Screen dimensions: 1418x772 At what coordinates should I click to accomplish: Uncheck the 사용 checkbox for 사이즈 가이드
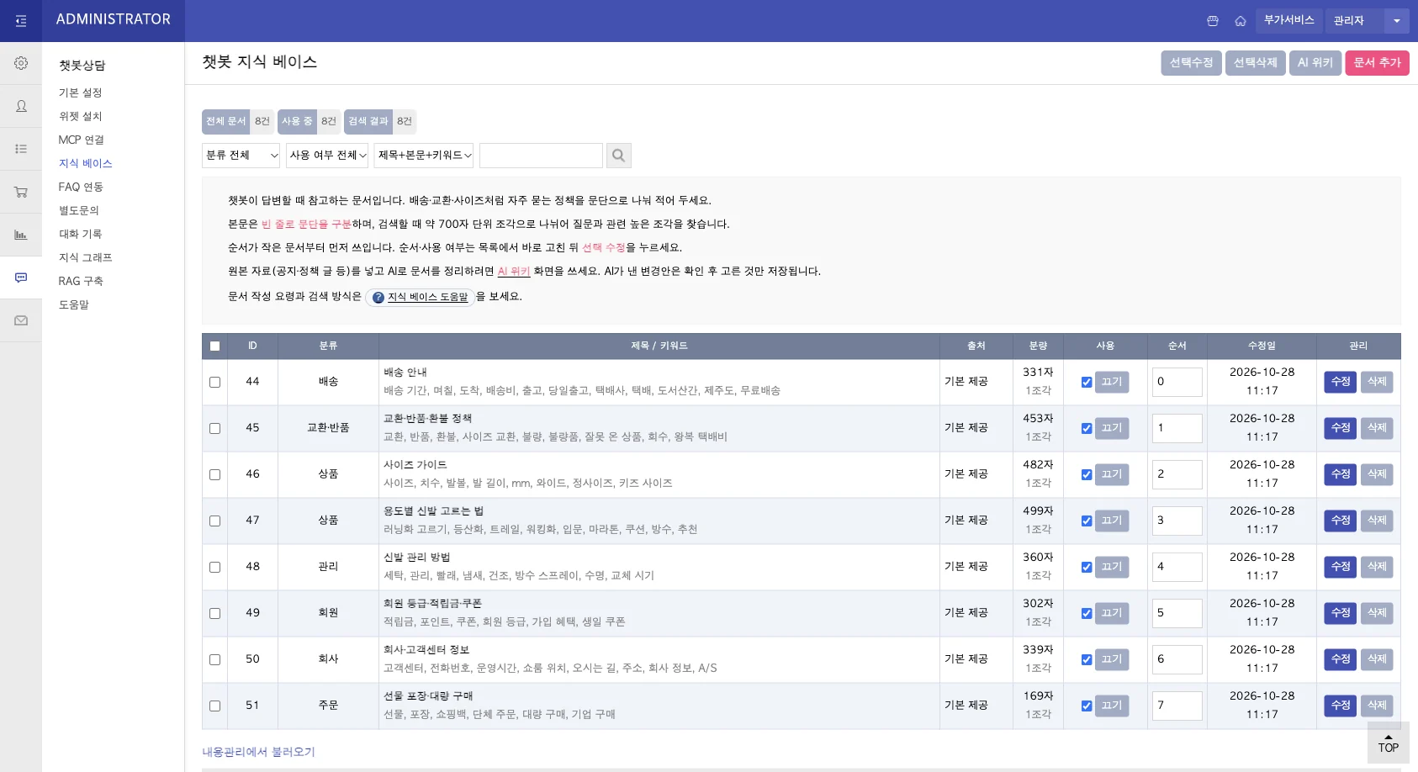[1087, 474]
